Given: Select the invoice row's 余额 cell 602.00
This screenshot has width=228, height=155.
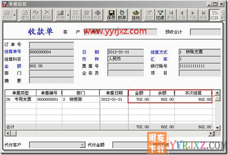Looking at the screenshot, I should pyautogui.click(x=162, y=99).
